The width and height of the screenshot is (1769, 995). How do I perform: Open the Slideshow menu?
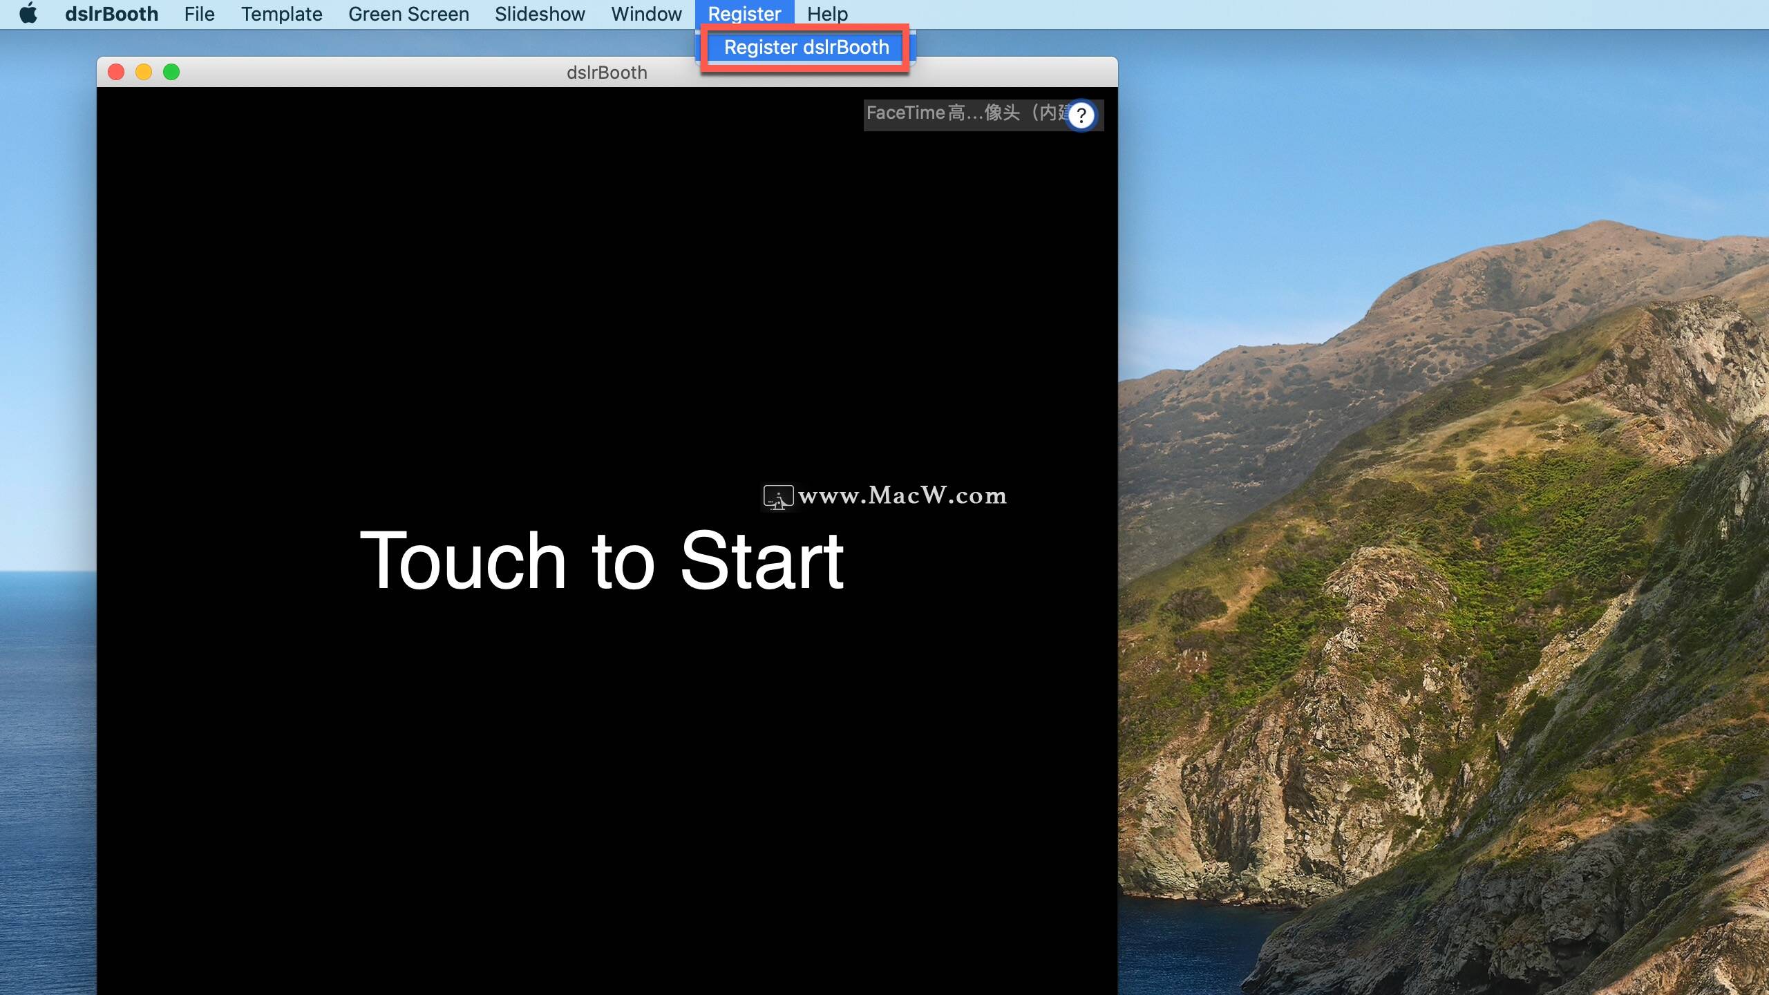tap(540, 14)
